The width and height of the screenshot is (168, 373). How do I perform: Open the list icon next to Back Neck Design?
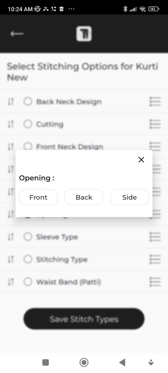point(155,101)
